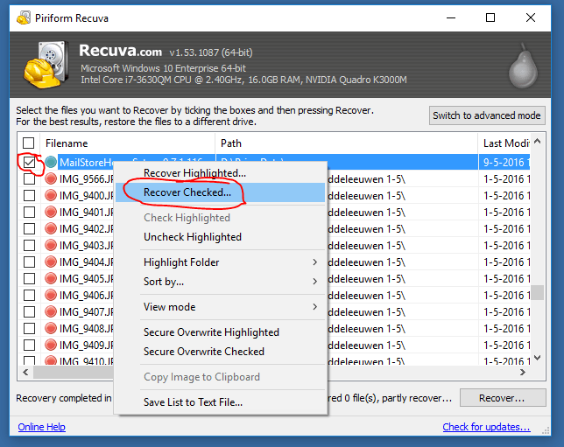
Task: Click the Switch to advanced mode button
Action: [x=487, y=115]
